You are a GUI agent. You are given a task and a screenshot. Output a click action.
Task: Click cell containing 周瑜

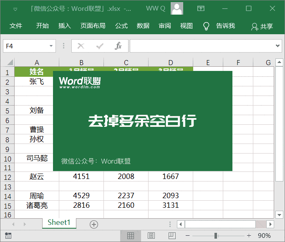[37, 196]
